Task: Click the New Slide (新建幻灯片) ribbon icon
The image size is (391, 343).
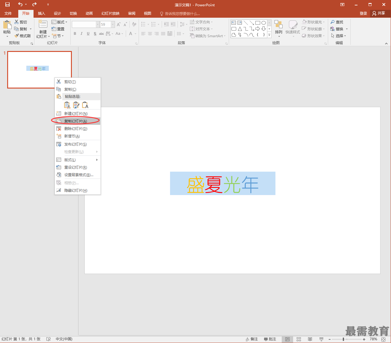Action: [x=43, y=25]
